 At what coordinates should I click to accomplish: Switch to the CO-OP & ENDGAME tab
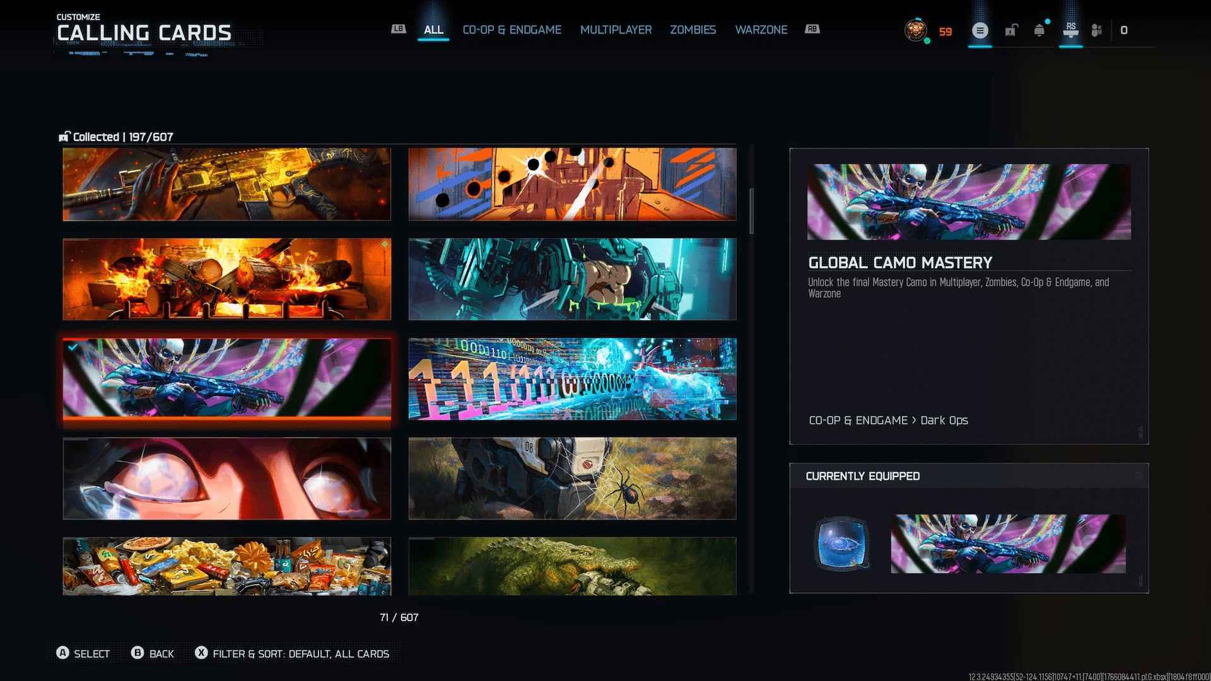click(512, 30)
